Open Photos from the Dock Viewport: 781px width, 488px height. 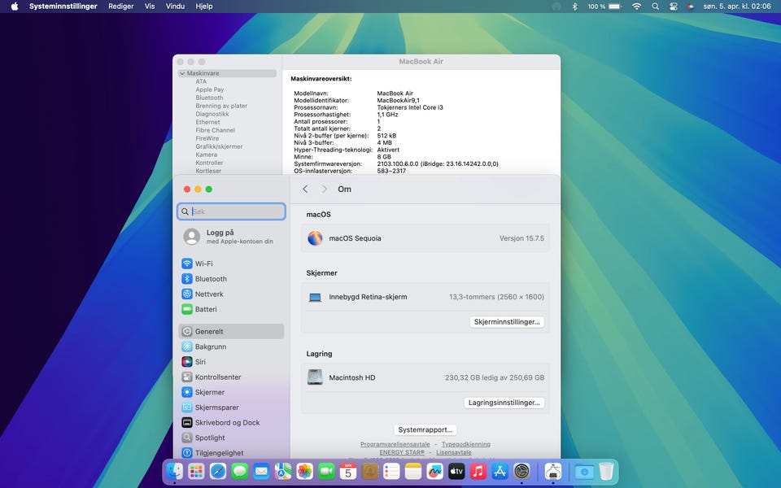click(x=305, y=471)
